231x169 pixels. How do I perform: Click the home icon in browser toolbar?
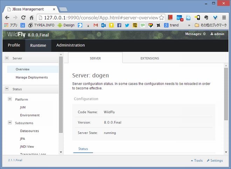point(31,18)
